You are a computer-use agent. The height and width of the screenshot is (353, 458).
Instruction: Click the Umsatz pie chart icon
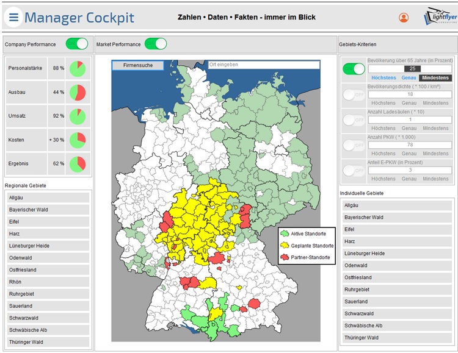coord(78,116)
